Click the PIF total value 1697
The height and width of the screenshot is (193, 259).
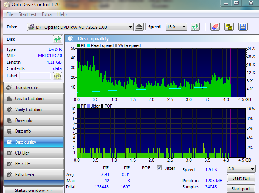[x=125, y=187]
